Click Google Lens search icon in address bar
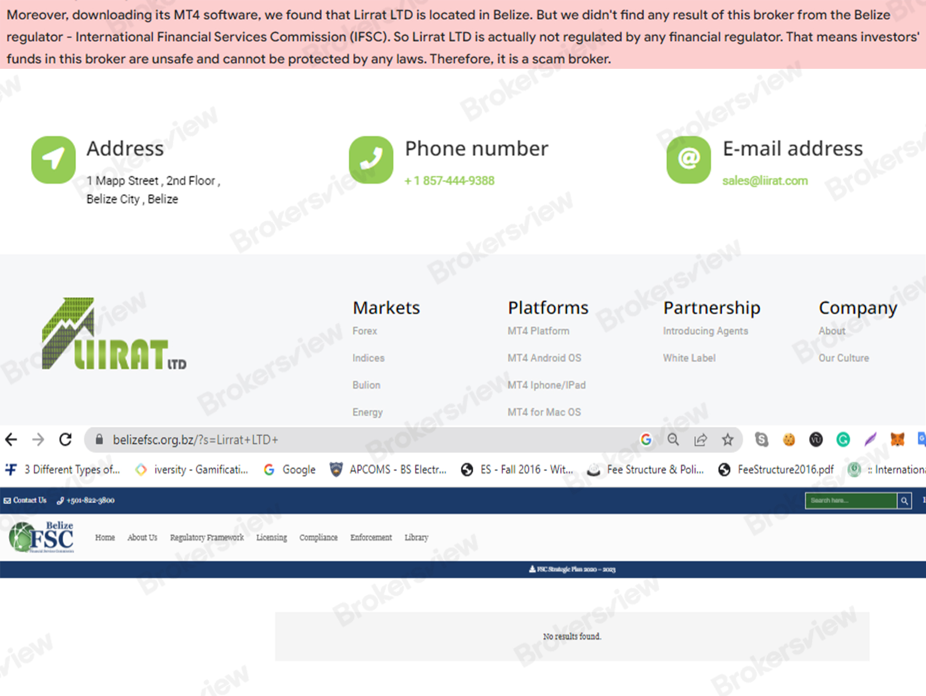926x696 pixels. click(x=646, y=439)
